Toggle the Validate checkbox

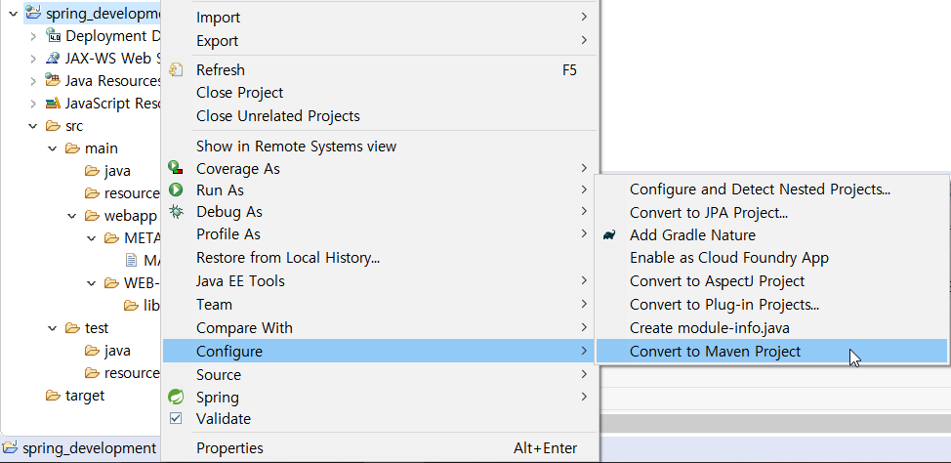(176, 419)
